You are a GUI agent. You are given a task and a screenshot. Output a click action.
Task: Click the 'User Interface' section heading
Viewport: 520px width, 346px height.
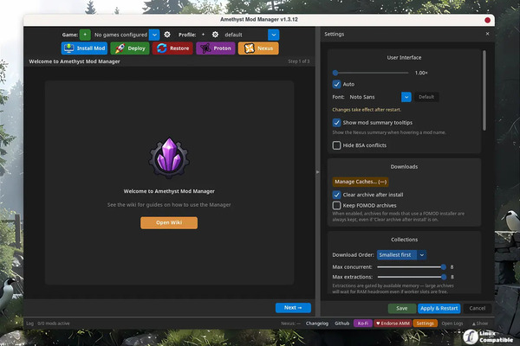(x=404, y=58)
